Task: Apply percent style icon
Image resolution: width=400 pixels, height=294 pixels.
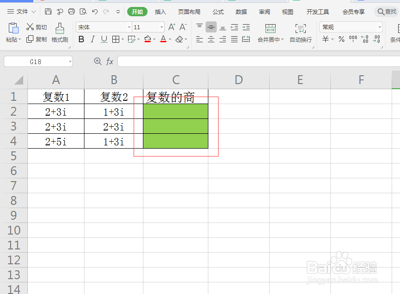Action: 342,39
